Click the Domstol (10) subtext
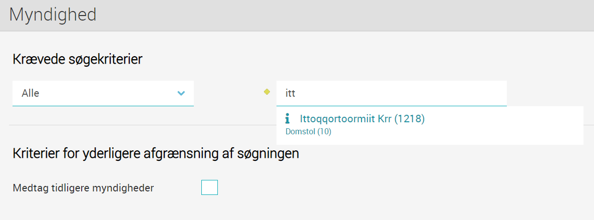This screenshot has width=594, height=220. 309,132
